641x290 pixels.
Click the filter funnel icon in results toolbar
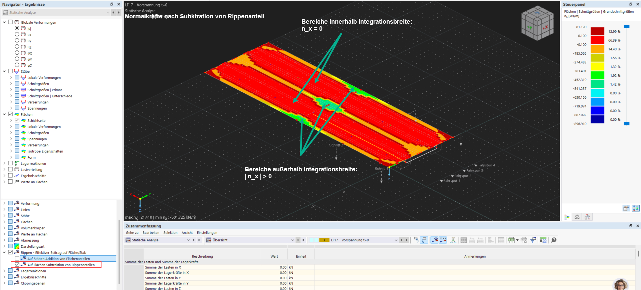533,240
